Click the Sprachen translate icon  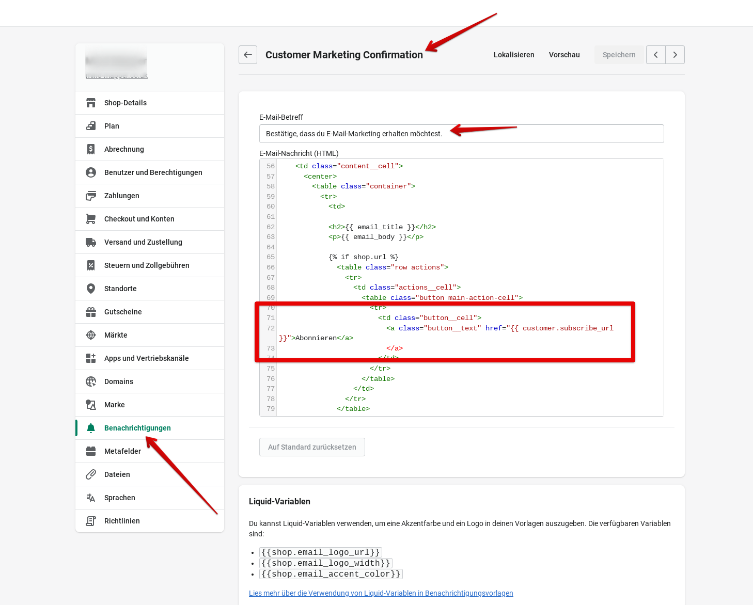coord(91,498)
